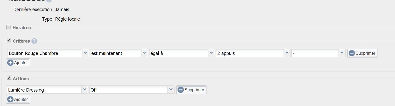Uncheck the Critères checkbox
395x106 pixels.
coord(9,40)
